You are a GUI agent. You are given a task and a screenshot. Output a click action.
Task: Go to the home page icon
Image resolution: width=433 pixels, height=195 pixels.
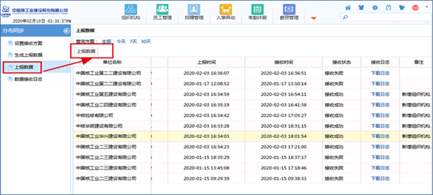[x=348, y=8]
